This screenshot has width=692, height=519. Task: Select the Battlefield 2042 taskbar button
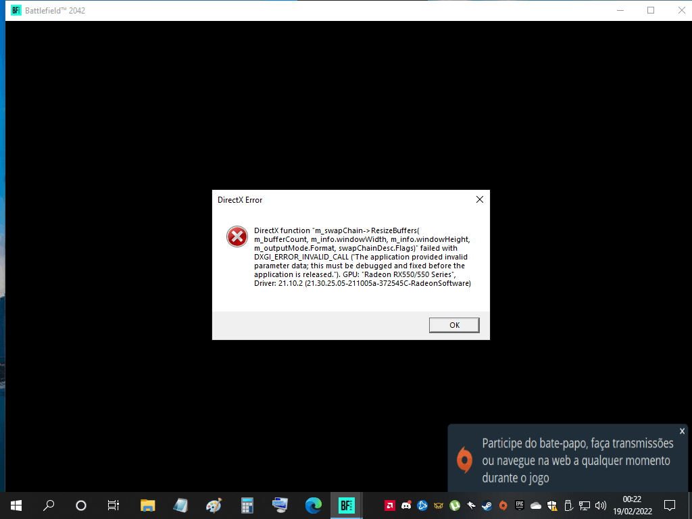click(347, 505)
